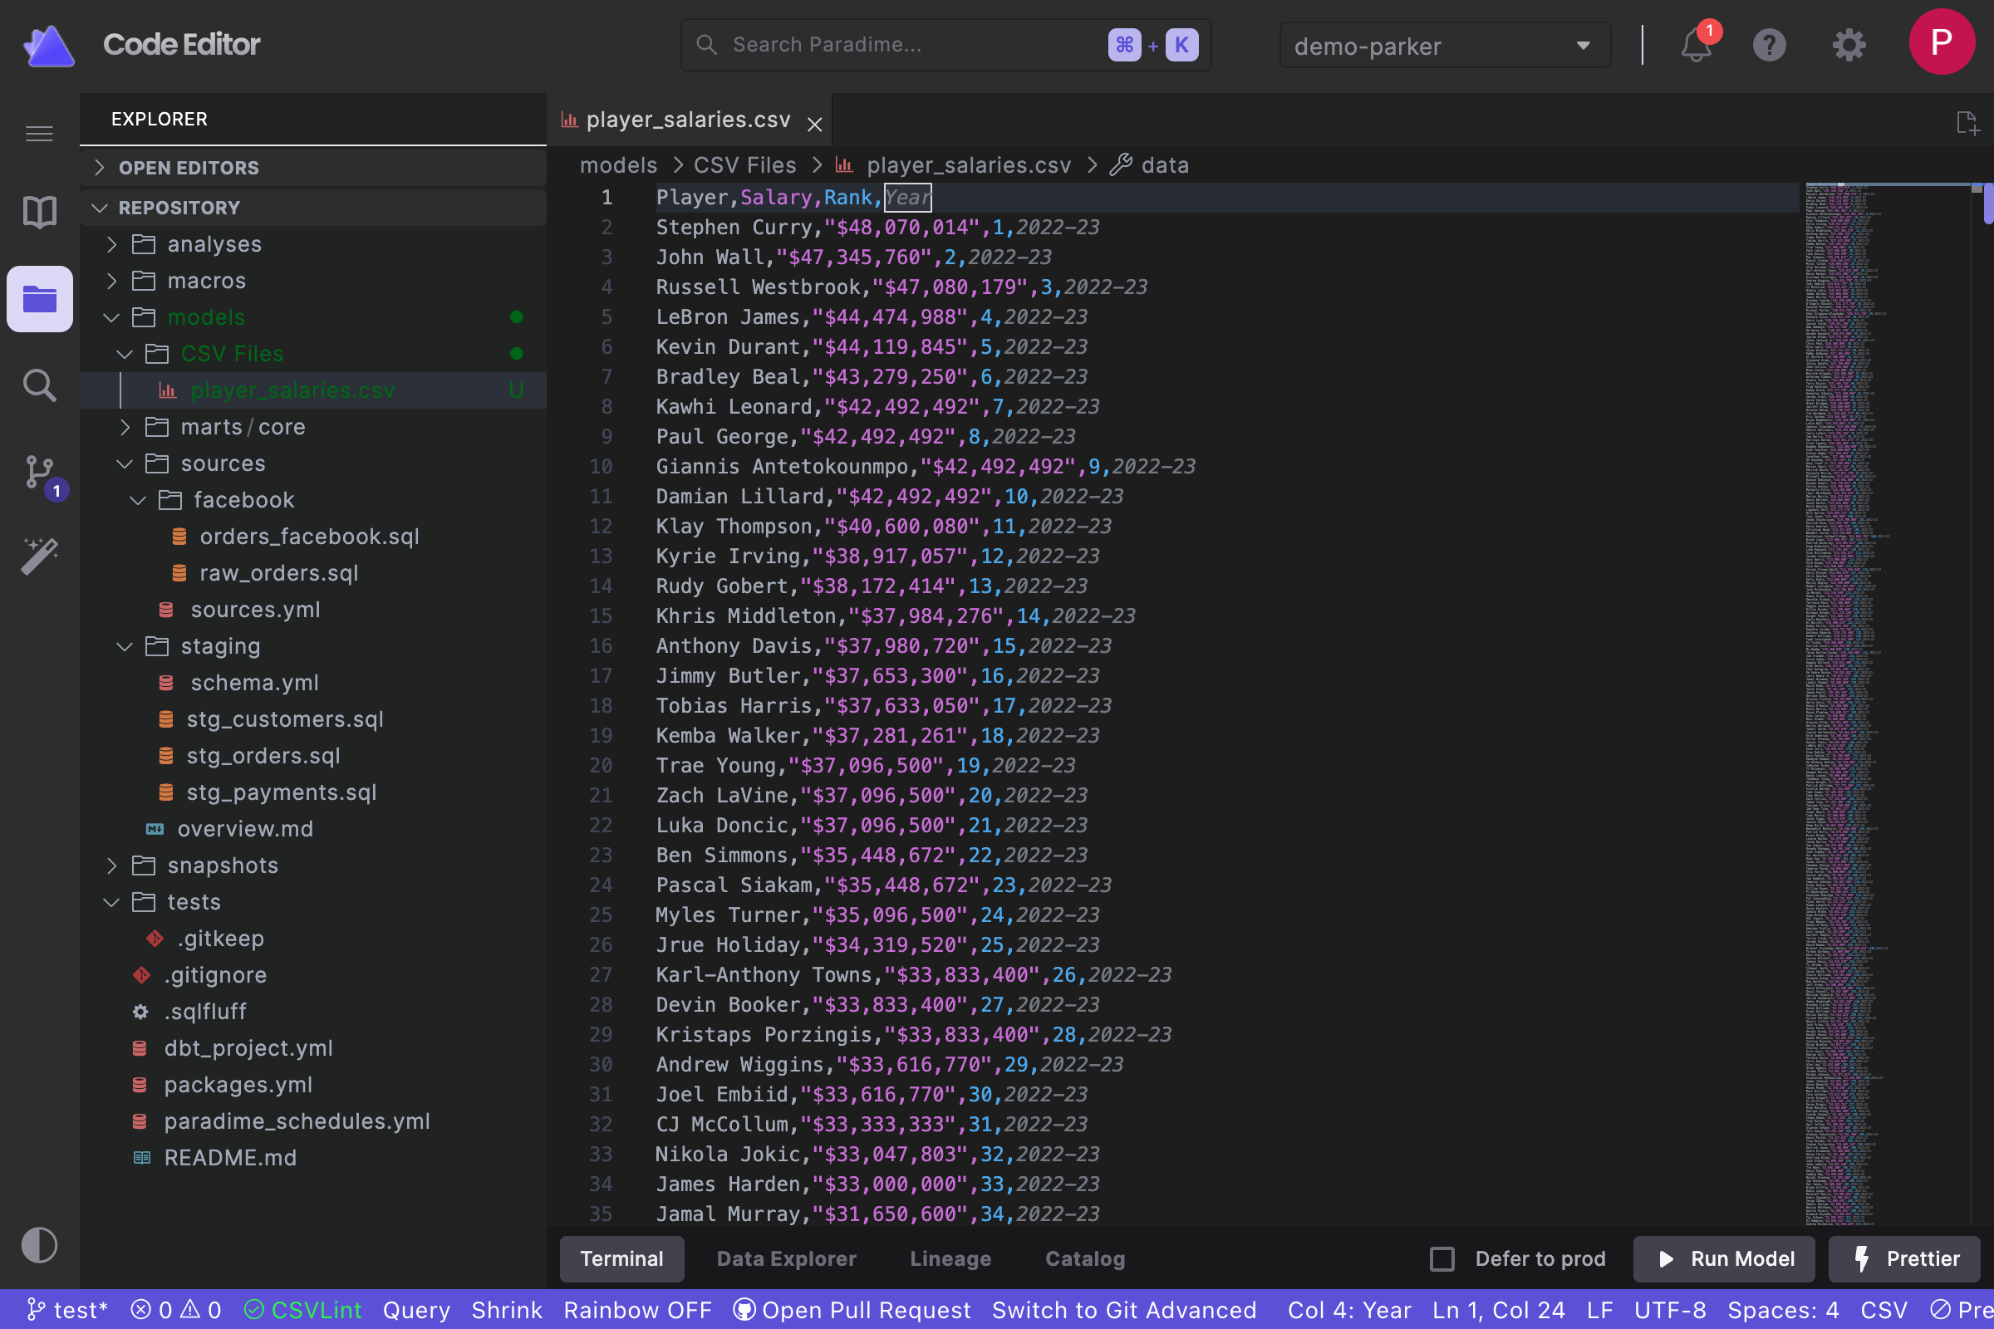Open the search magnifier in the sidebar
This screenshot has width=1994, height=1329.
pos(39,385)
